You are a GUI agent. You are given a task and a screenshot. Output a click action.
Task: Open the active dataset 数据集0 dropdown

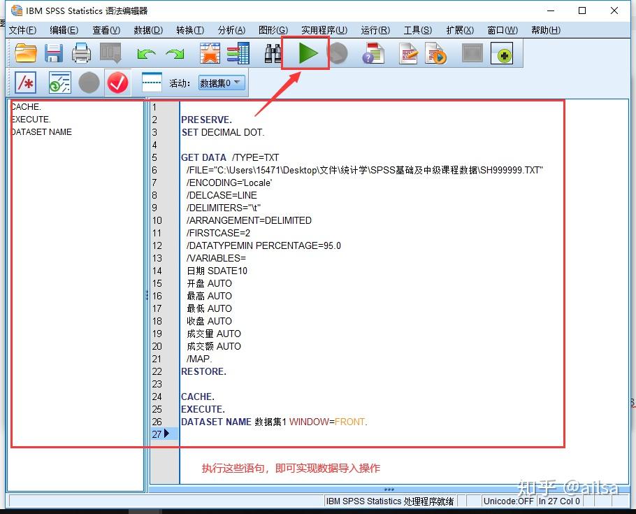222,83
